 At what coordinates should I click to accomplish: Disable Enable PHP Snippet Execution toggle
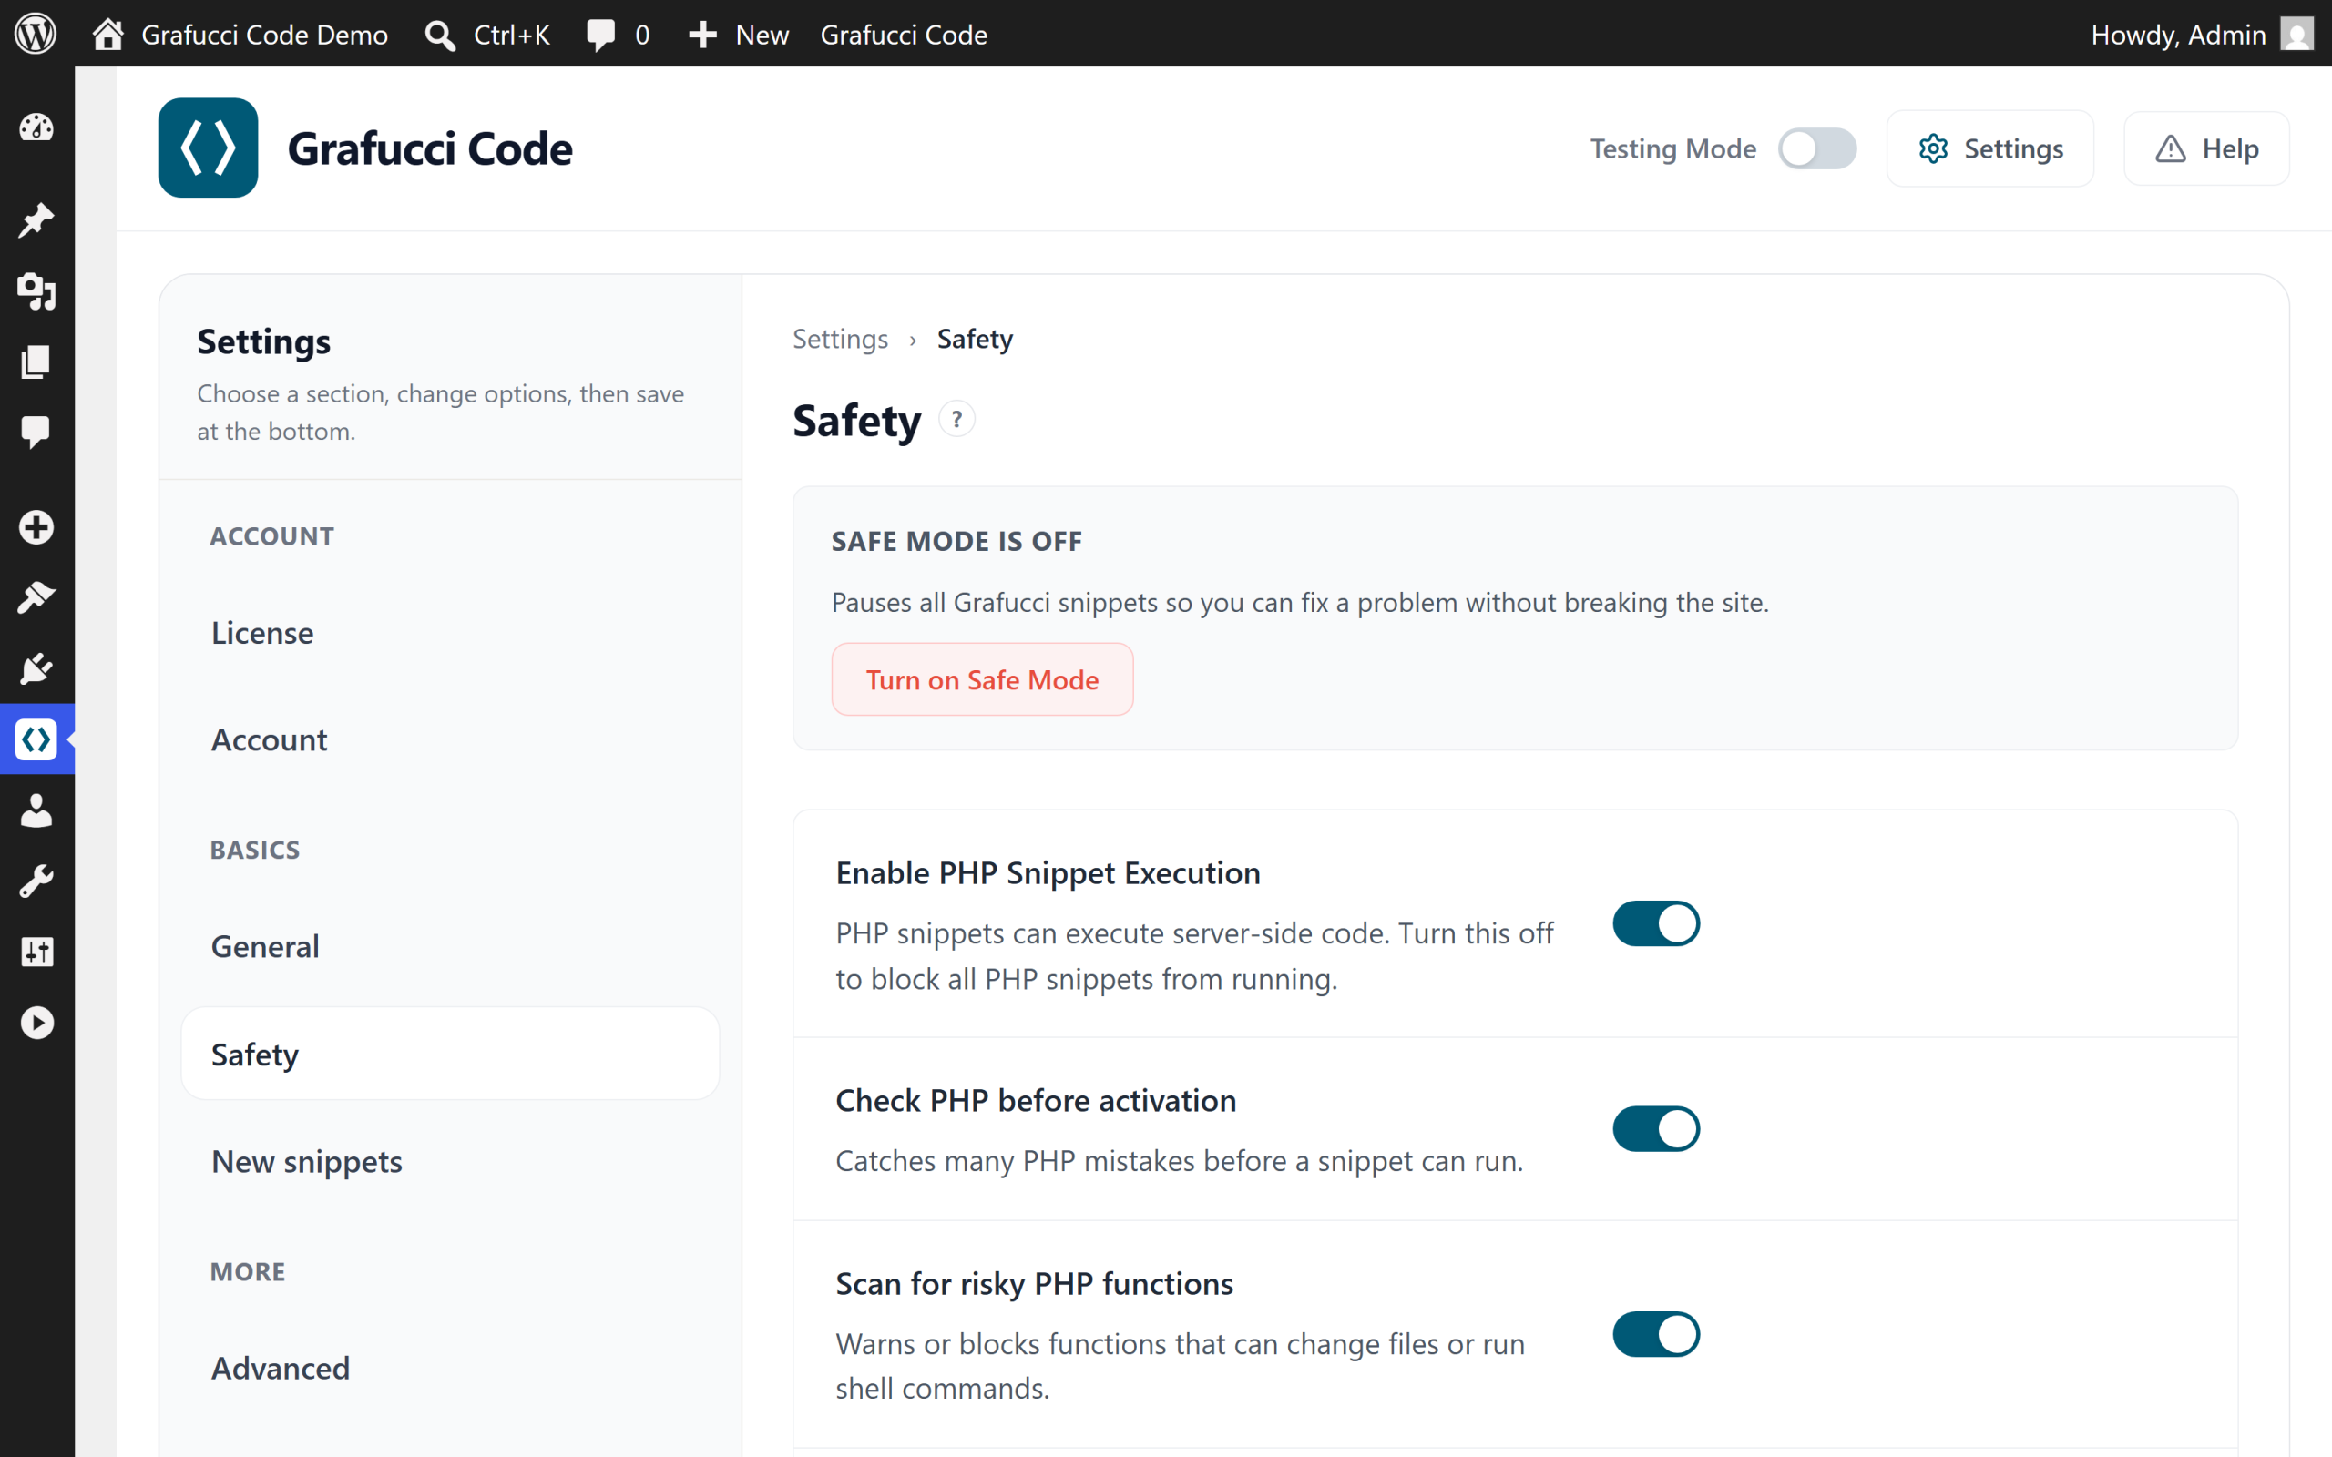click(x=1655, y=923)
